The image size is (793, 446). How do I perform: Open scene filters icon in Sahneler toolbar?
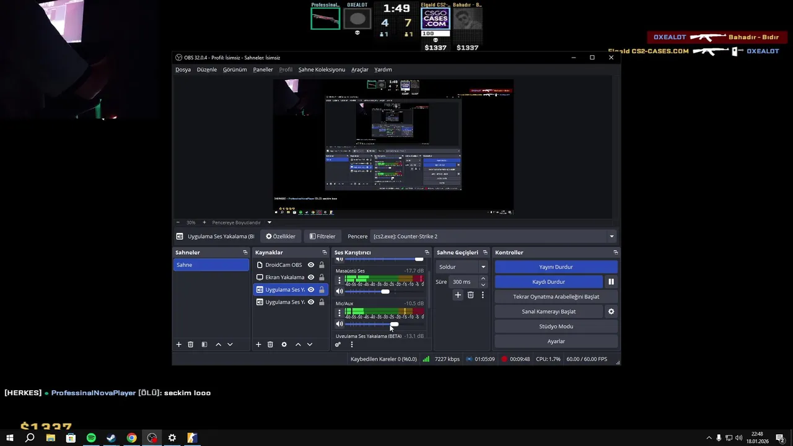204,344
